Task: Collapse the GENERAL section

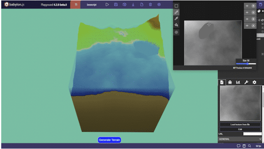Action: pyautogui.click(x=240, y=139)
